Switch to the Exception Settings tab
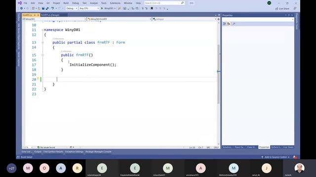Image resolution: width=316 pixels, height=177 pixels. pos(74,152)
